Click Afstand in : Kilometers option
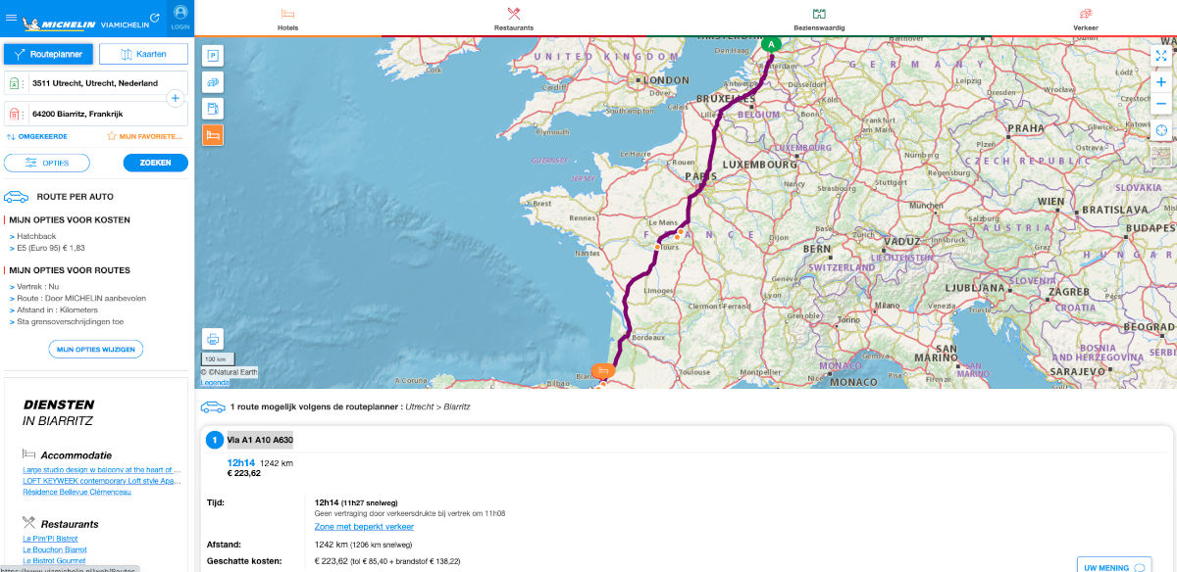 [59, 310]
